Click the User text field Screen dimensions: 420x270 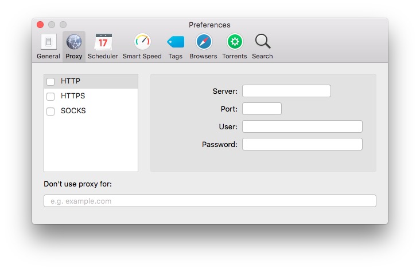pyautogui.click(x=302, y=126)
